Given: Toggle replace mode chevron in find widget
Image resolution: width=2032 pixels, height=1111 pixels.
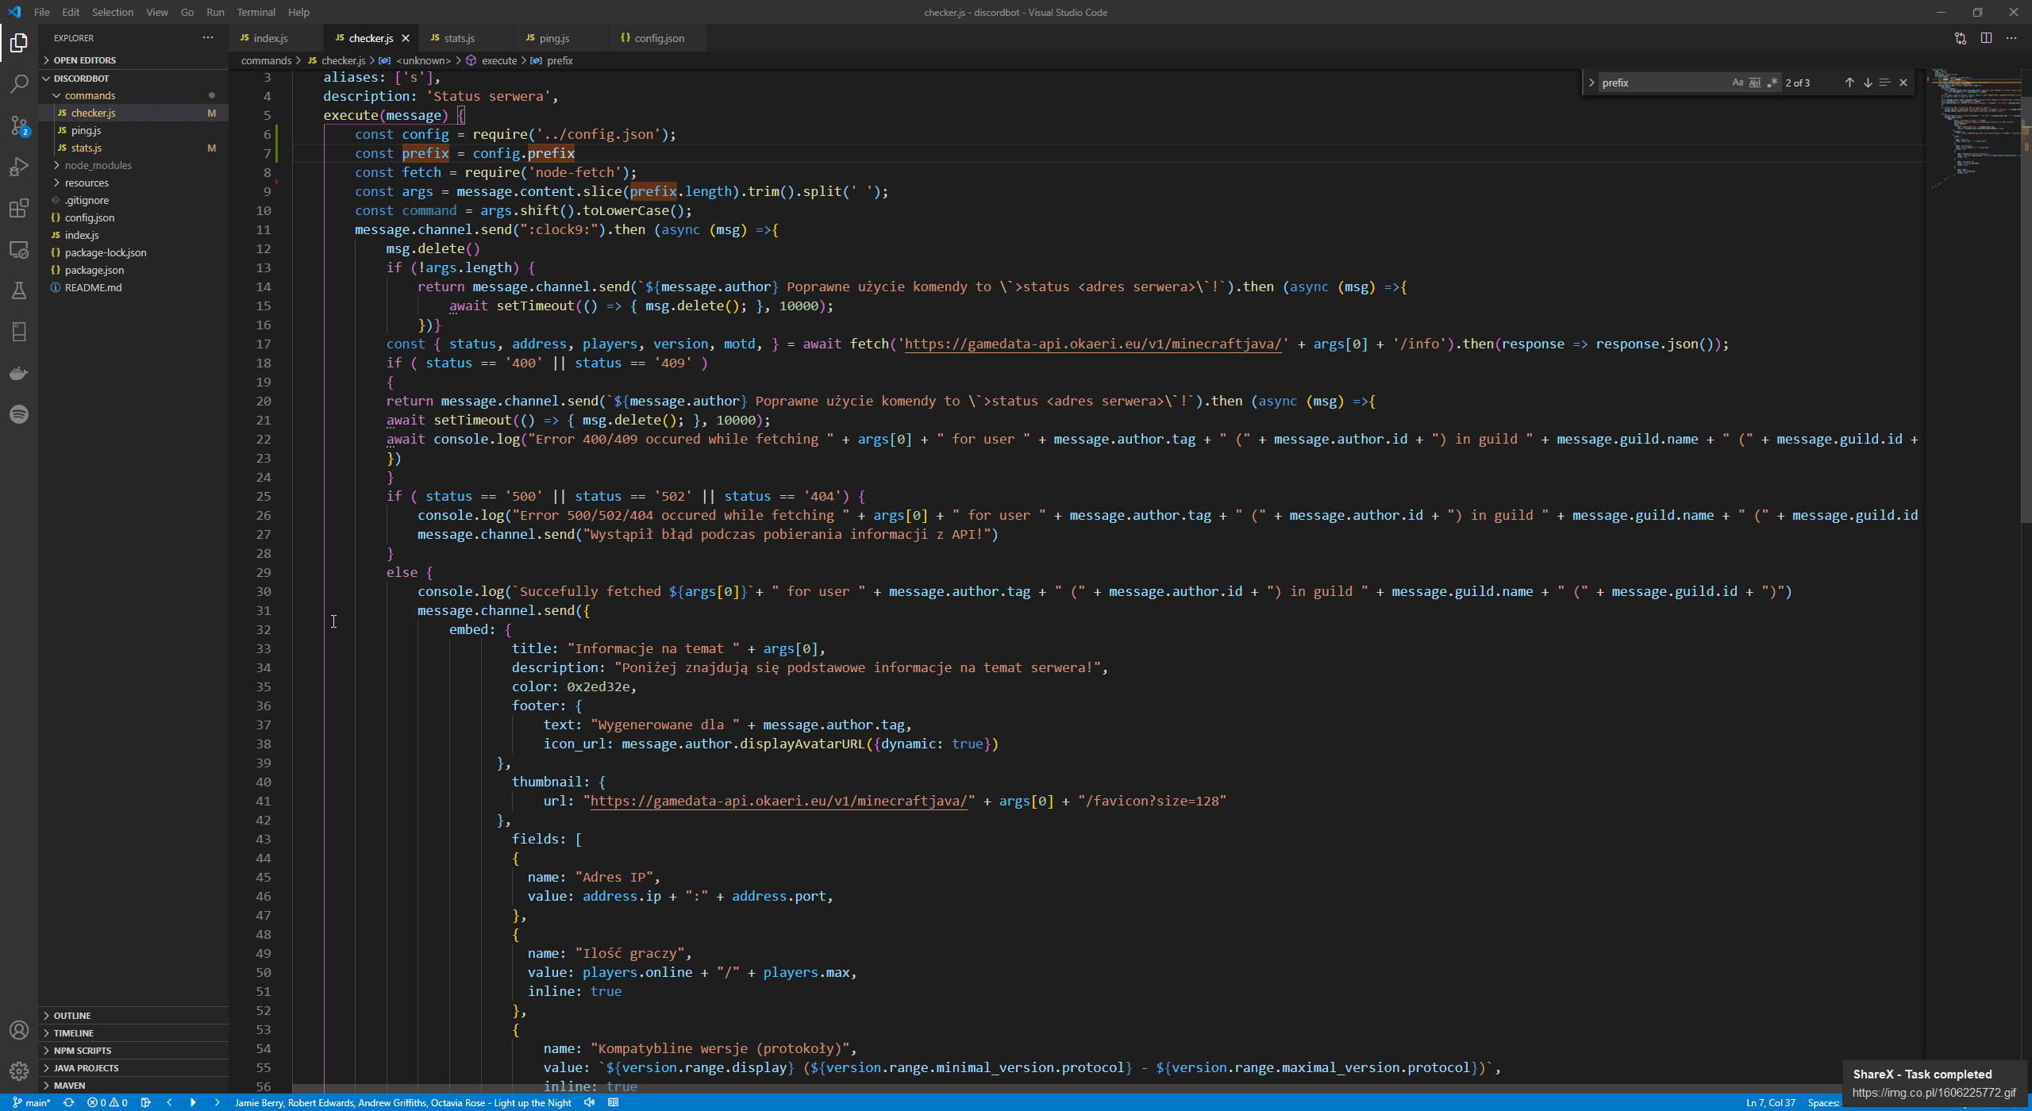Looking at the screenshot, I should tap(1591, 83).
